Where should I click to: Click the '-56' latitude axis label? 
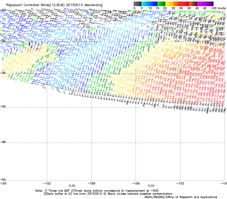pyautogui.click(x=3, y=107)
